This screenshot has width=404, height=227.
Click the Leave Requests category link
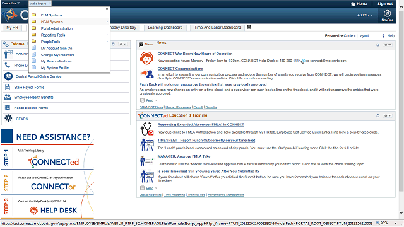click(x=150, y=195)
